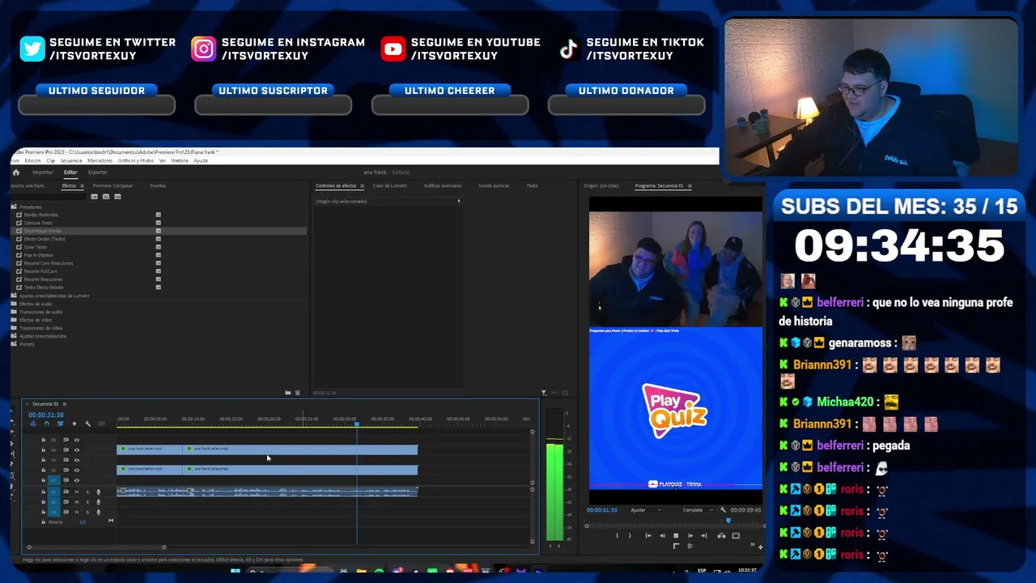
Task: Toggle sync lock on track V4
Action: pyautogui.click(x=66, y=450)
